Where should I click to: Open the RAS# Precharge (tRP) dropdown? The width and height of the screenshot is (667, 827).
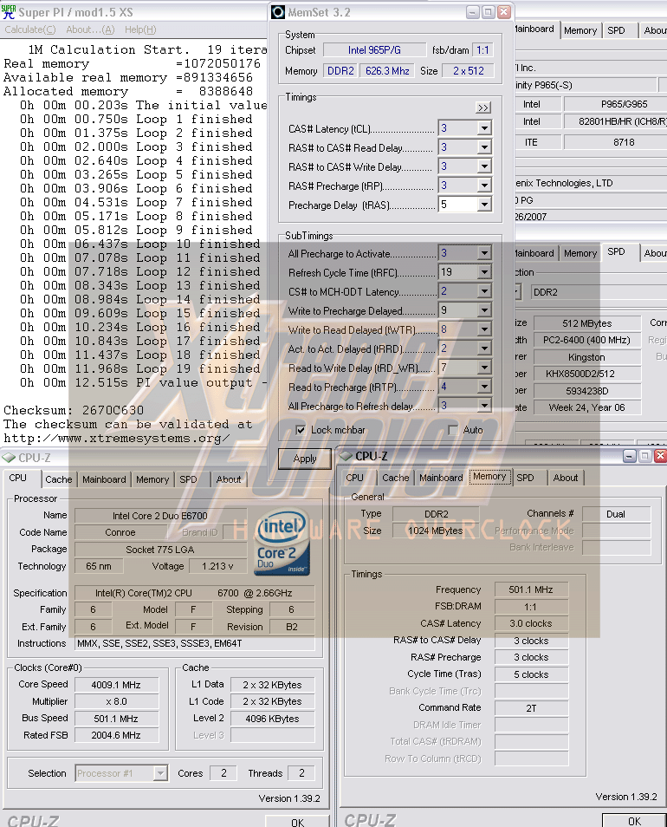point(484,186)
